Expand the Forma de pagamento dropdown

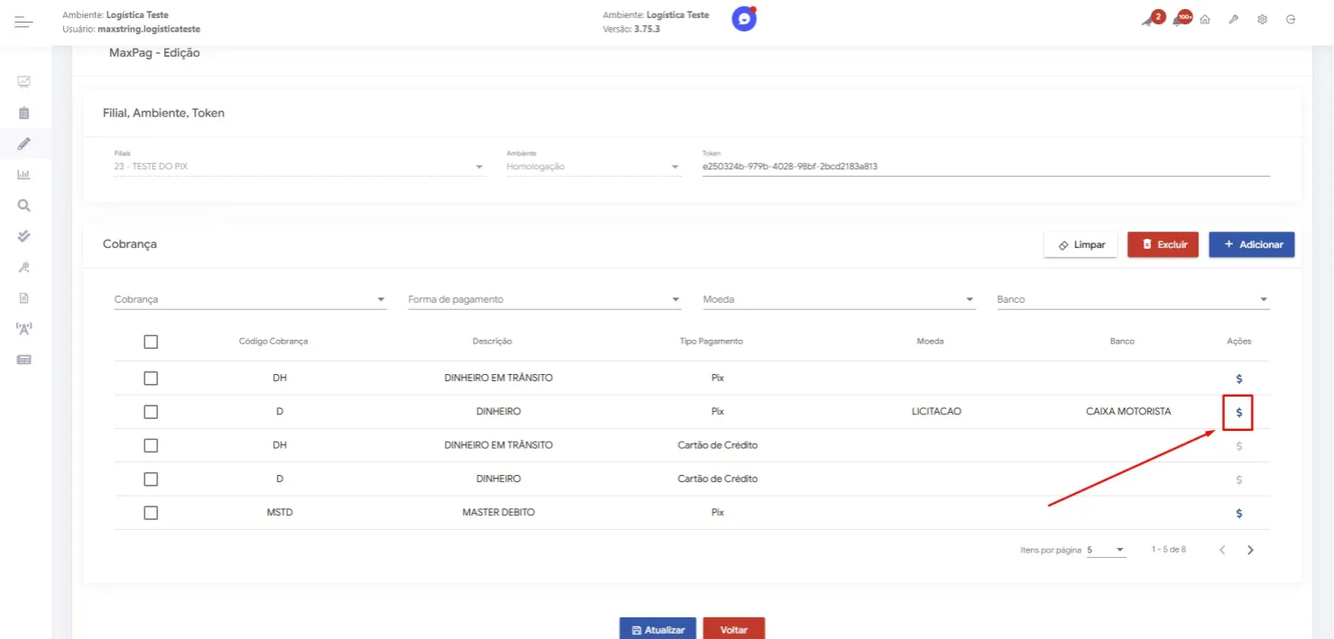click(x=544, y=299)
